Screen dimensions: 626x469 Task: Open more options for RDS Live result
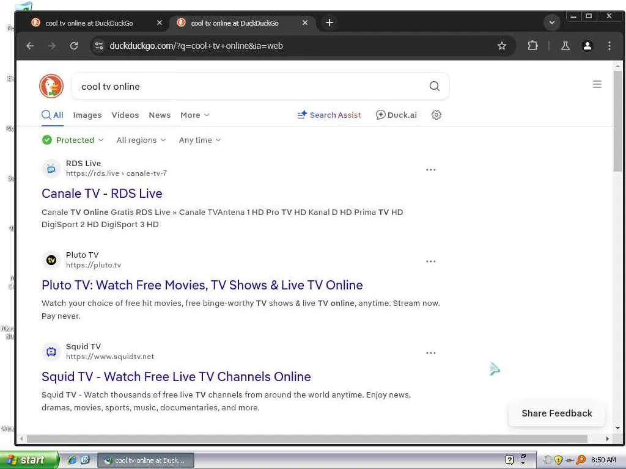tap(431, 170)
